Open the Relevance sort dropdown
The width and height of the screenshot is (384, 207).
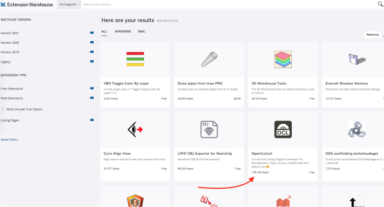(373, 35)
